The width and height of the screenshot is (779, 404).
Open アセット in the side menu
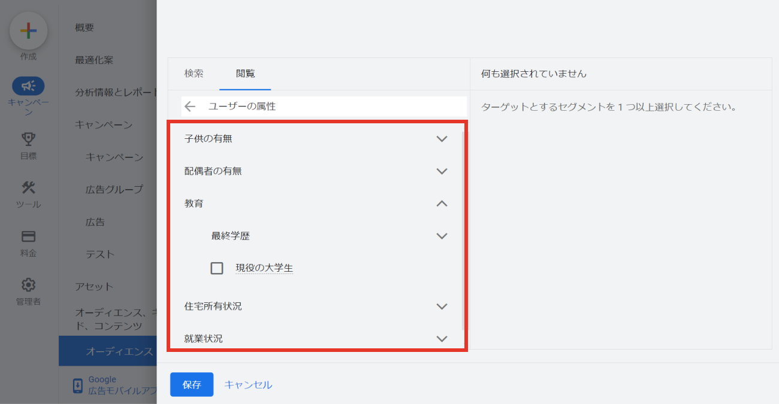94,287
